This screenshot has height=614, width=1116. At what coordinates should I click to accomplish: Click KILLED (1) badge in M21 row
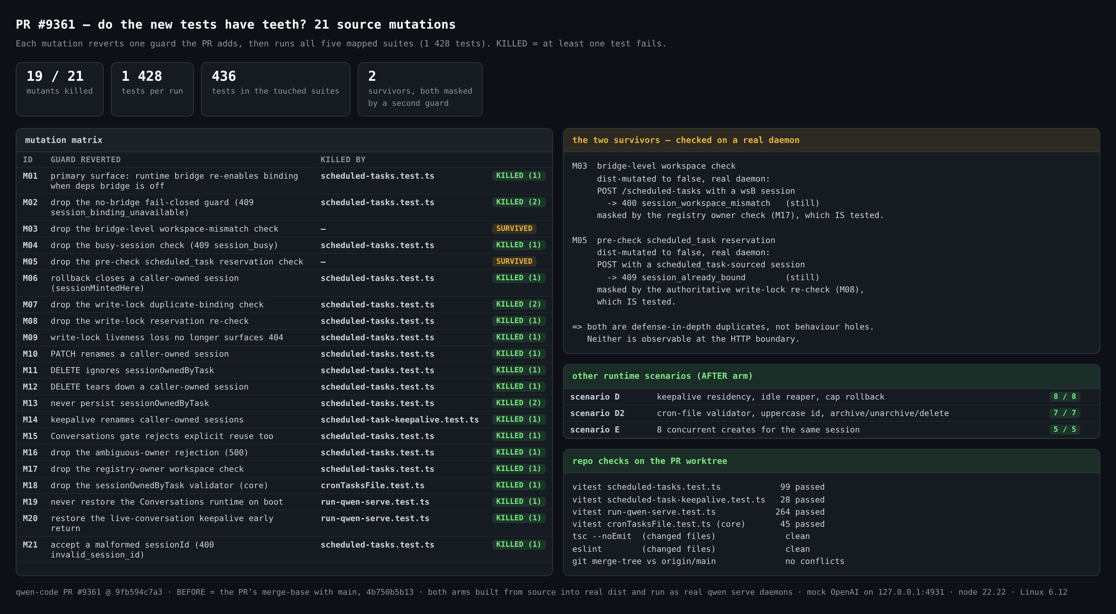[519, 544]
